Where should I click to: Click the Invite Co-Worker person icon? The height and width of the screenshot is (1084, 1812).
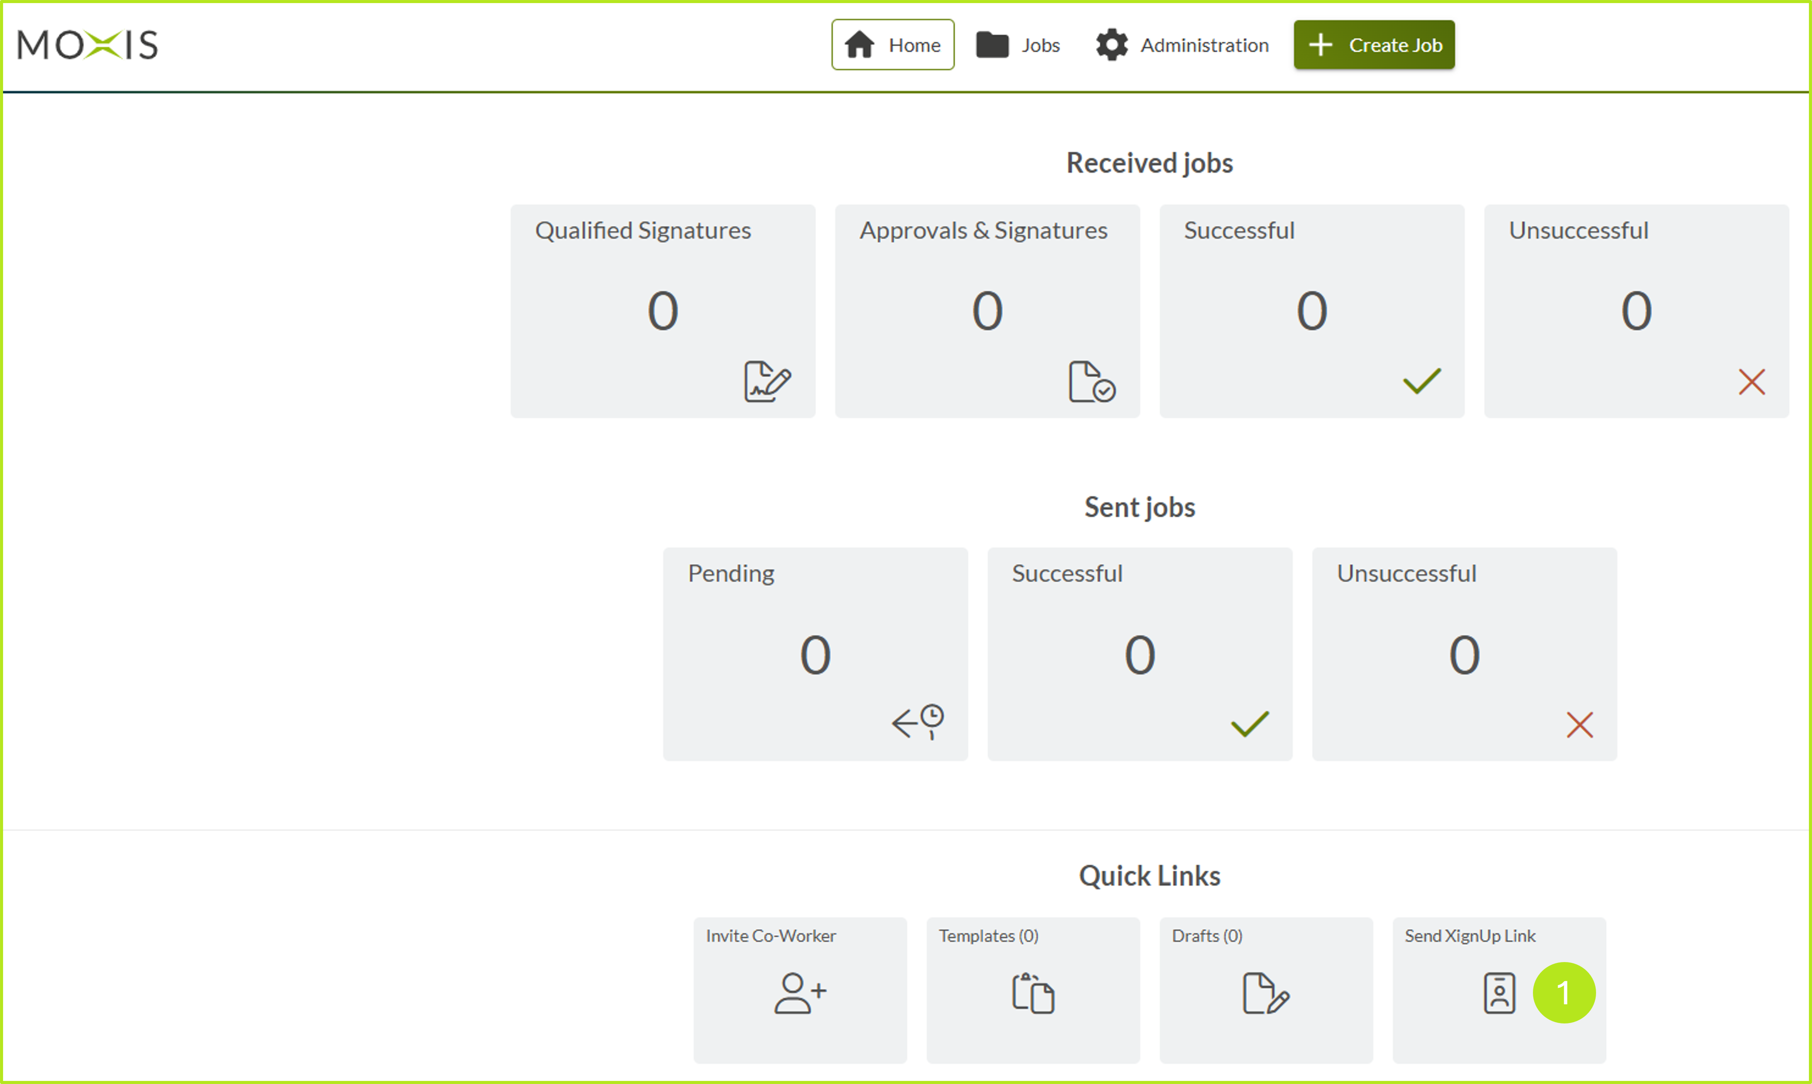click(799, 993)
